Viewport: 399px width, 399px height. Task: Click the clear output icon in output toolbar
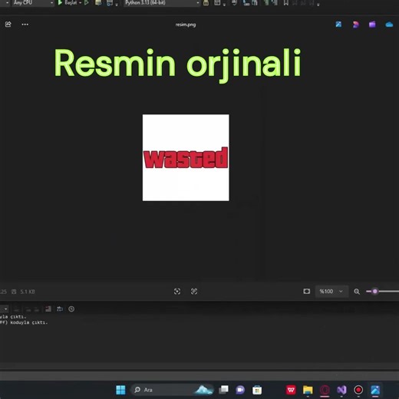coord(48,309)
